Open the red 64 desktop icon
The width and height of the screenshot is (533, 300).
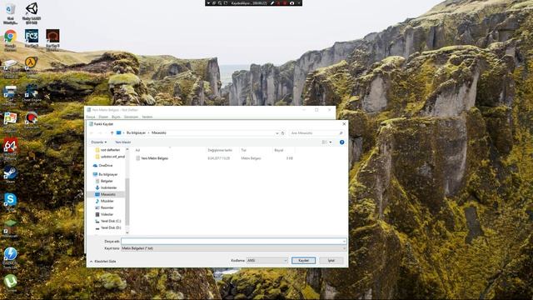click(10, 146)
